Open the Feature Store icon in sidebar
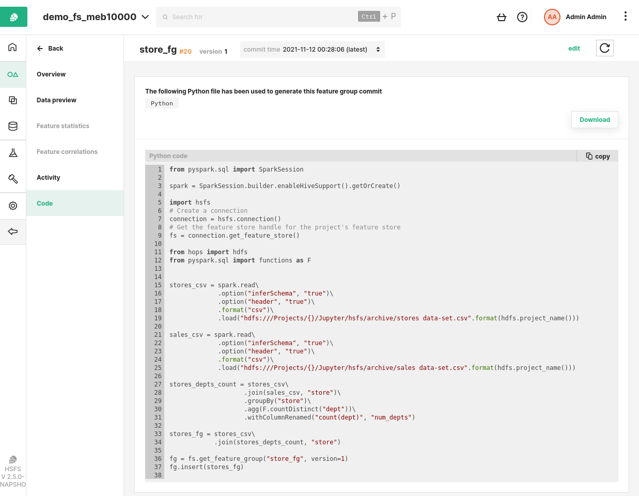Viewport: 639px width, 496px height. pos(12,74)
